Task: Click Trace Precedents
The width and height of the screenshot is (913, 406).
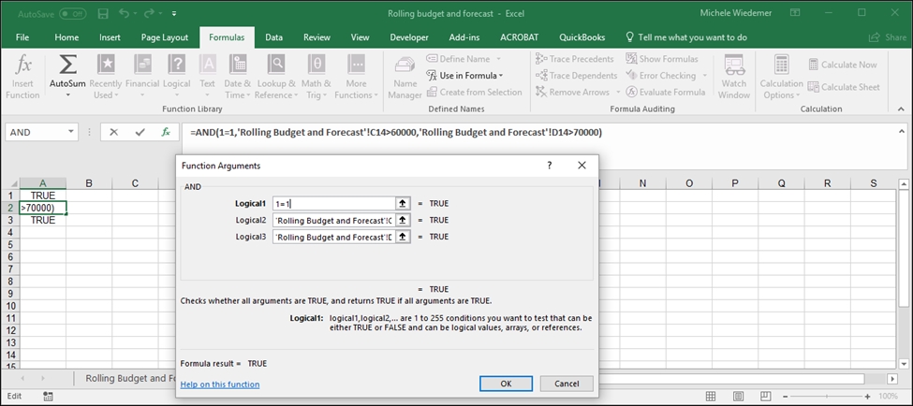Action: [x=574, y=59]
